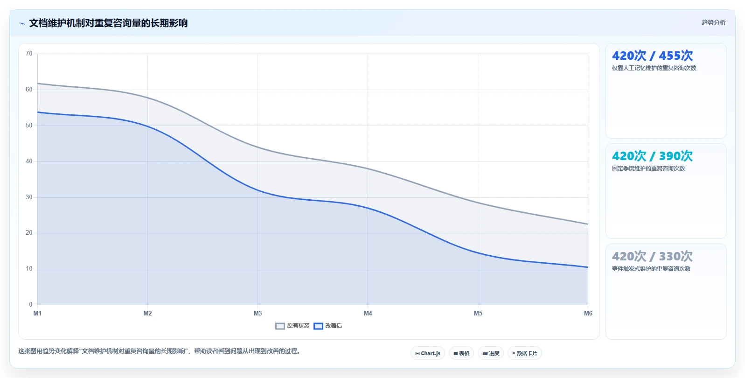
Task: Click 事件触发式维护的重复咨询次数 caption
Action: click(651, 269)
